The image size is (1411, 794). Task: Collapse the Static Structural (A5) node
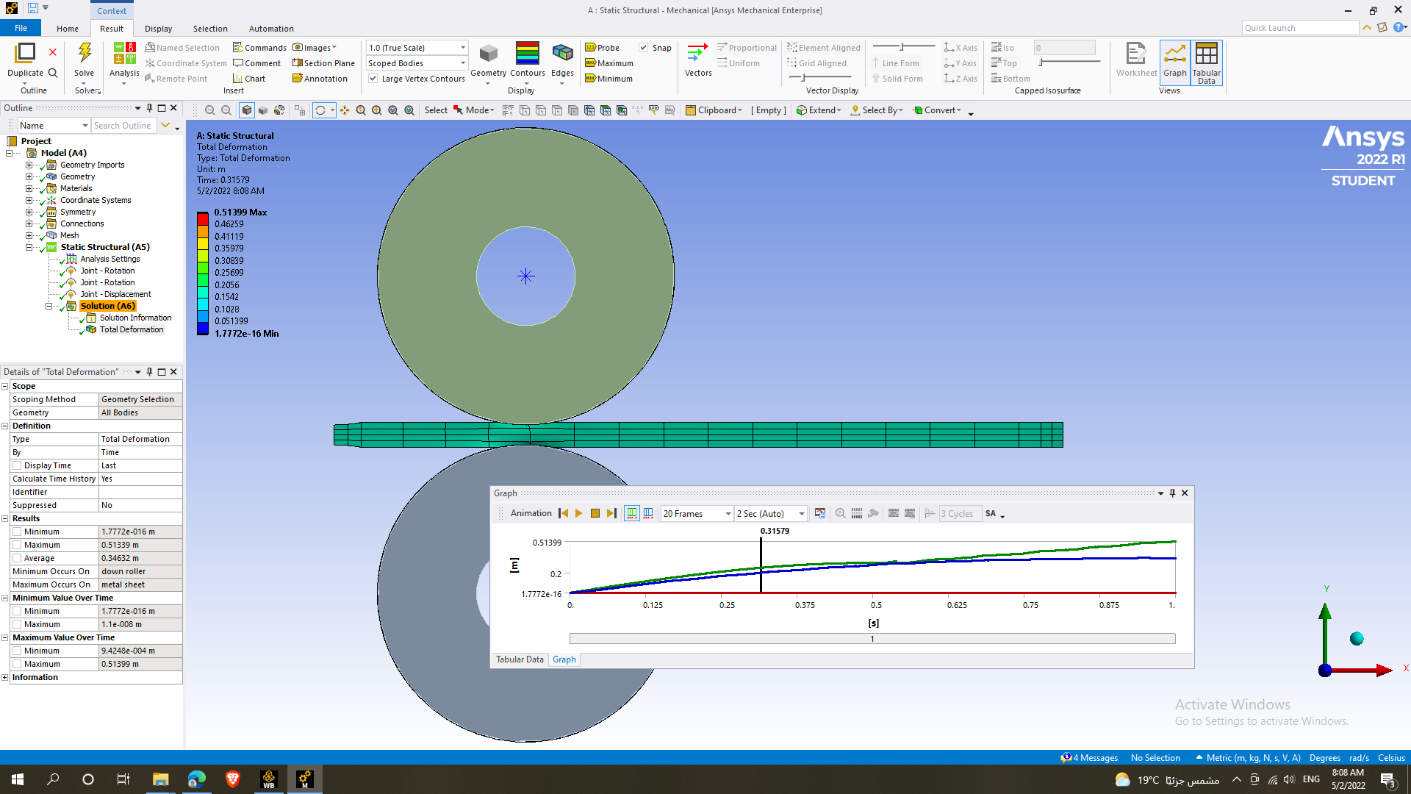coord(29,247)
